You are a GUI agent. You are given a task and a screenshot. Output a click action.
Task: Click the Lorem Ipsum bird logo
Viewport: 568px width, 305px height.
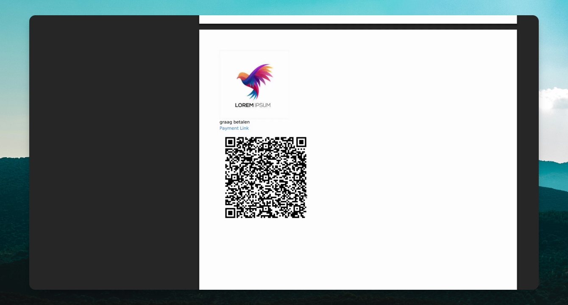click(x=254, y=84)
